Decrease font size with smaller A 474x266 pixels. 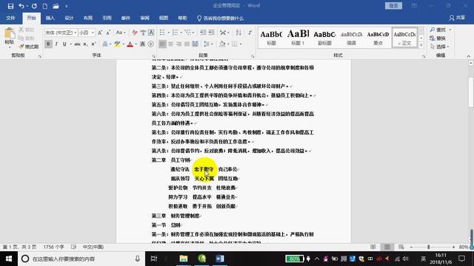108,33
